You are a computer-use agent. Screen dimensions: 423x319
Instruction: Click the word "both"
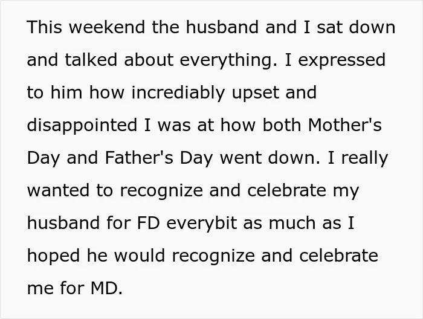pos(282,125)
